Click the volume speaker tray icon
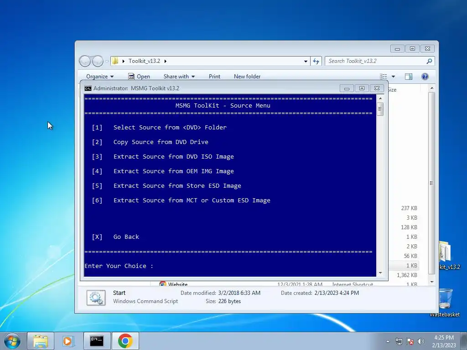Viewport: 467px width, 350px height. pyautogui.click(x=421, y=341)
